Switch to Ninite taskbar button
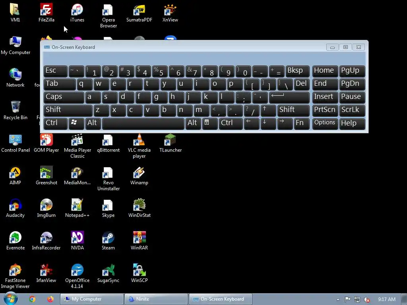The image size is (407, 305). pyautogui.click(x=156, y=299)
